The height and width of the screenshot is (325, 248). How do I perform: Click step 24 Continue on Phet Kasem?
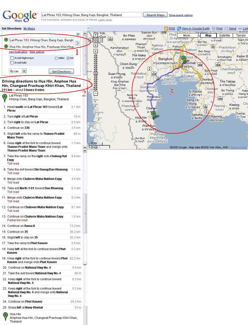pos(41,301)
